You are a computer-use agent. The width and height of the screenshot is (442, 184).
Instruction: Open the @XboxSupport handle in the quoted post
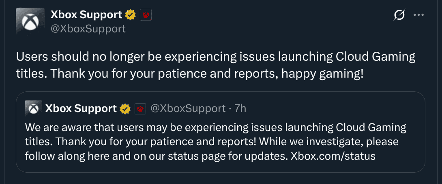(188, 108)
